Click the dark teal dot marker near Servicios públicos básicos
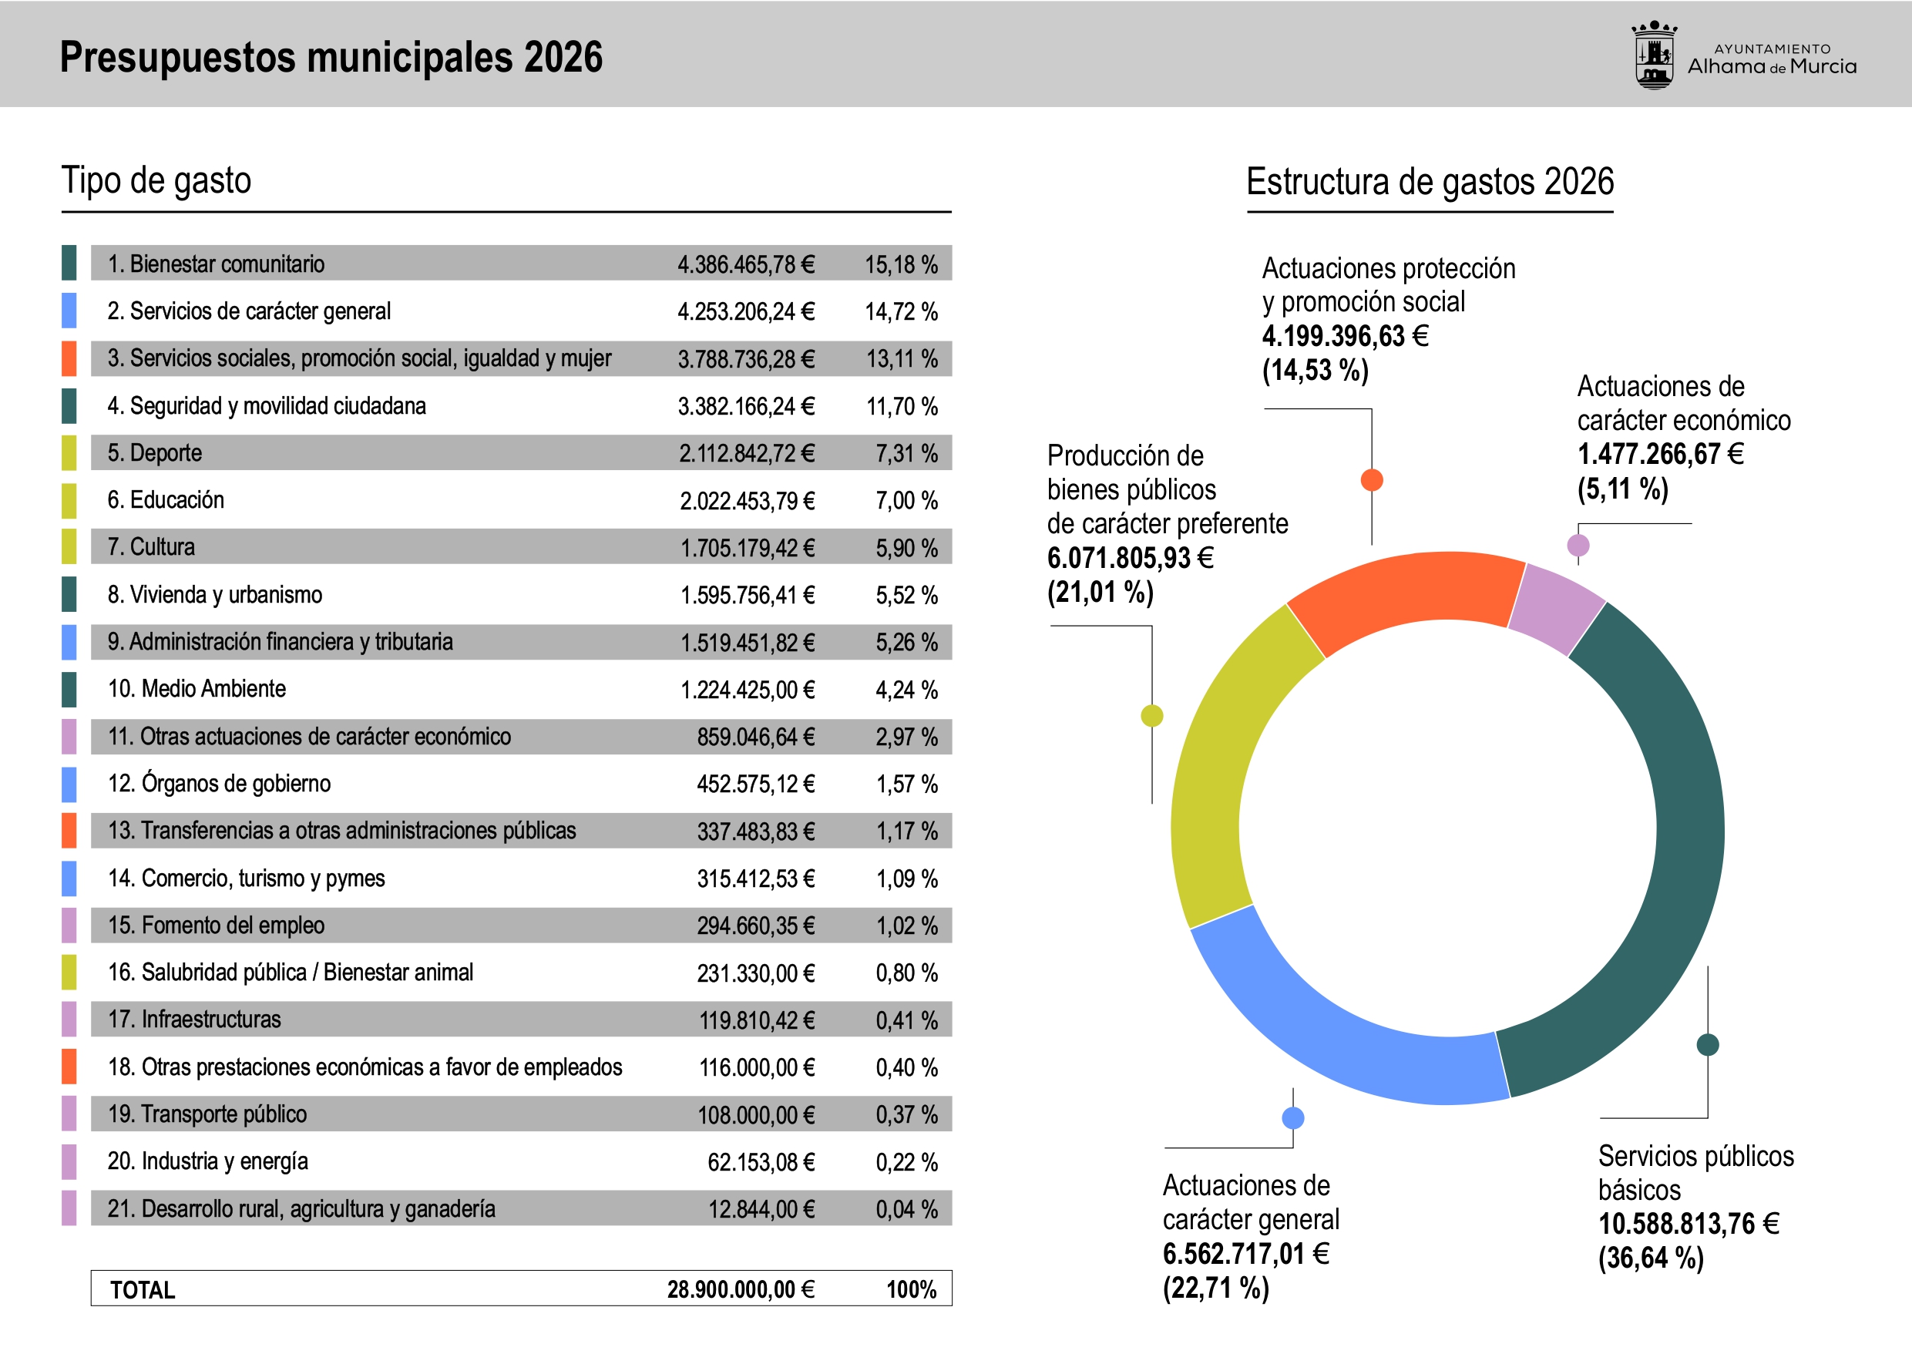1912x1354 pixels. pos(1708,1044)
